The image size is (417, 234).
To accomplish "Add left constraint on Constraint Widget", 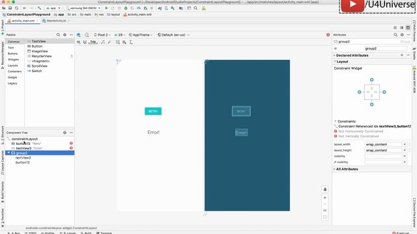I will pos(359,92).
